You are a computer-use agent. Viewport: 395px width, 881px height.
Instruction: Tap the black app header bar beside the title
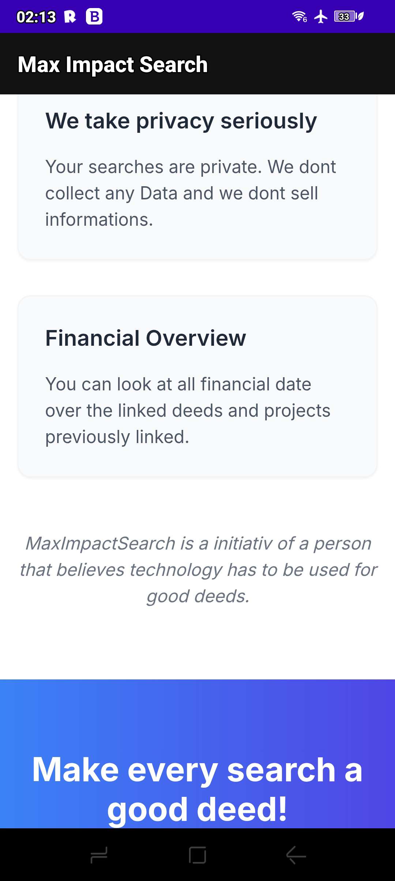300,64
